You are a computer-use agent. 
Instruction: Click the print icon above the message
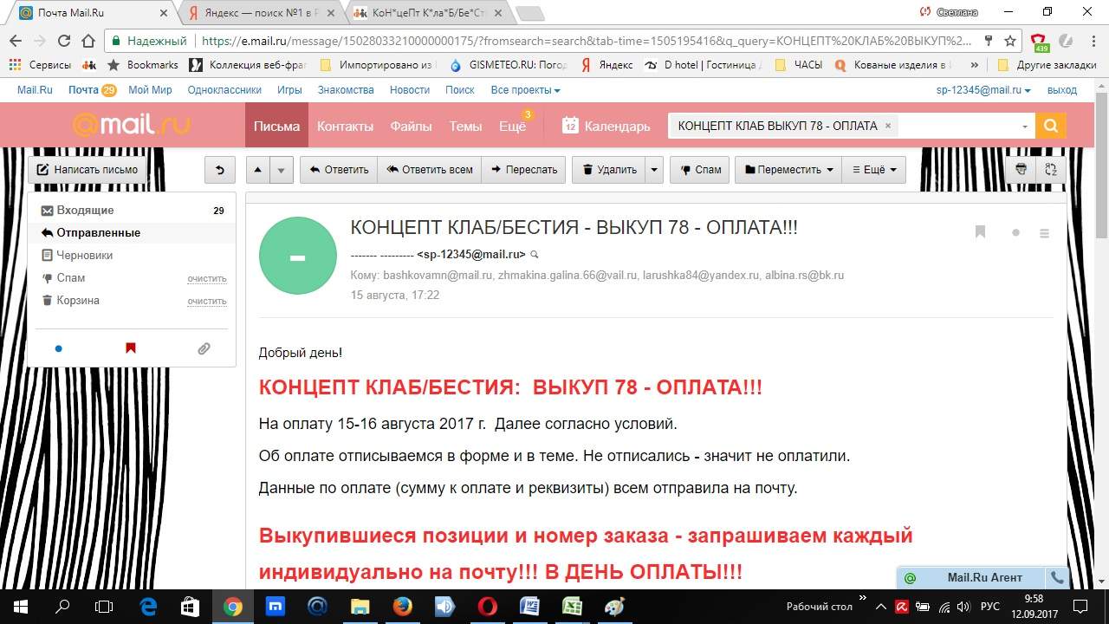[1021, 170]
